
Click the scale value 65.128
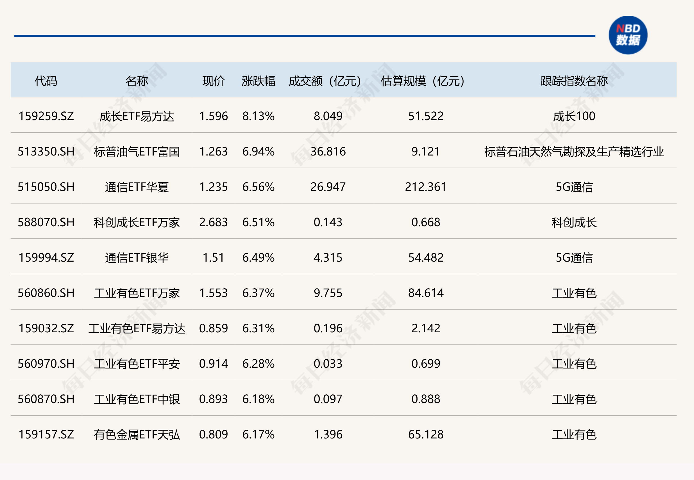[426, 435]
